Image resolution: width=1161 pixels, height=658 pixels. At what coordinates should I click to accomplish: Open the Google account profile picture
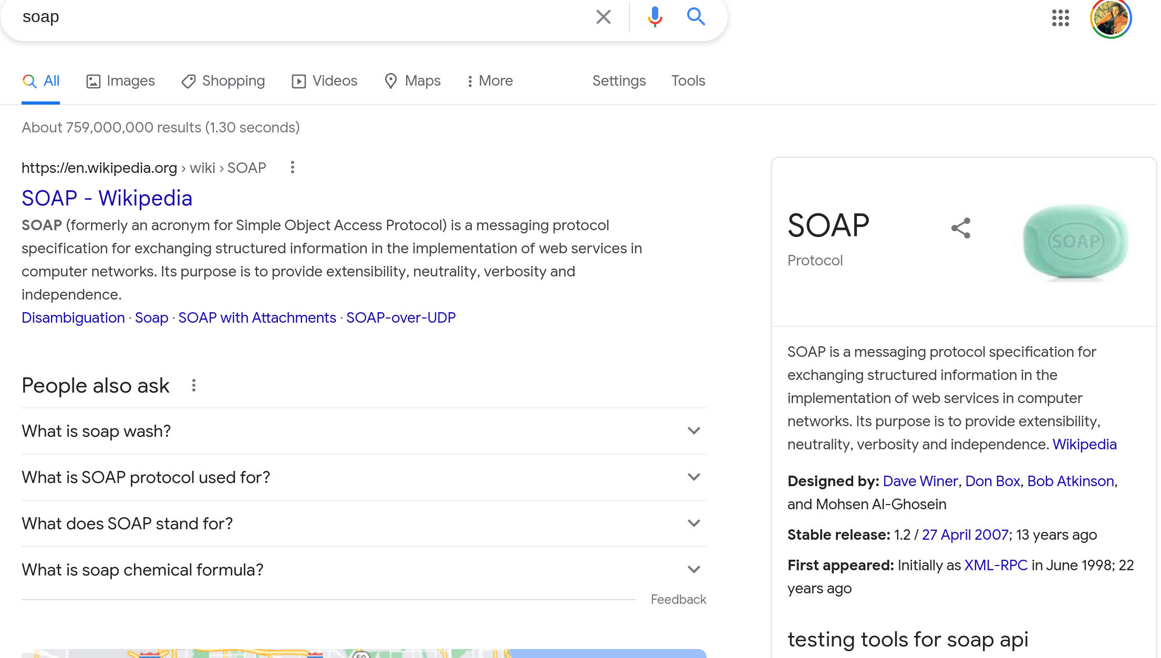pyautogui.click(x=1111, y=18)
